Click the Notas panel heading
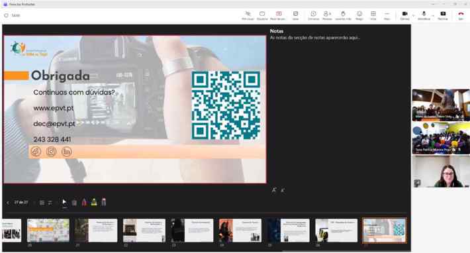 pos(276,31)
